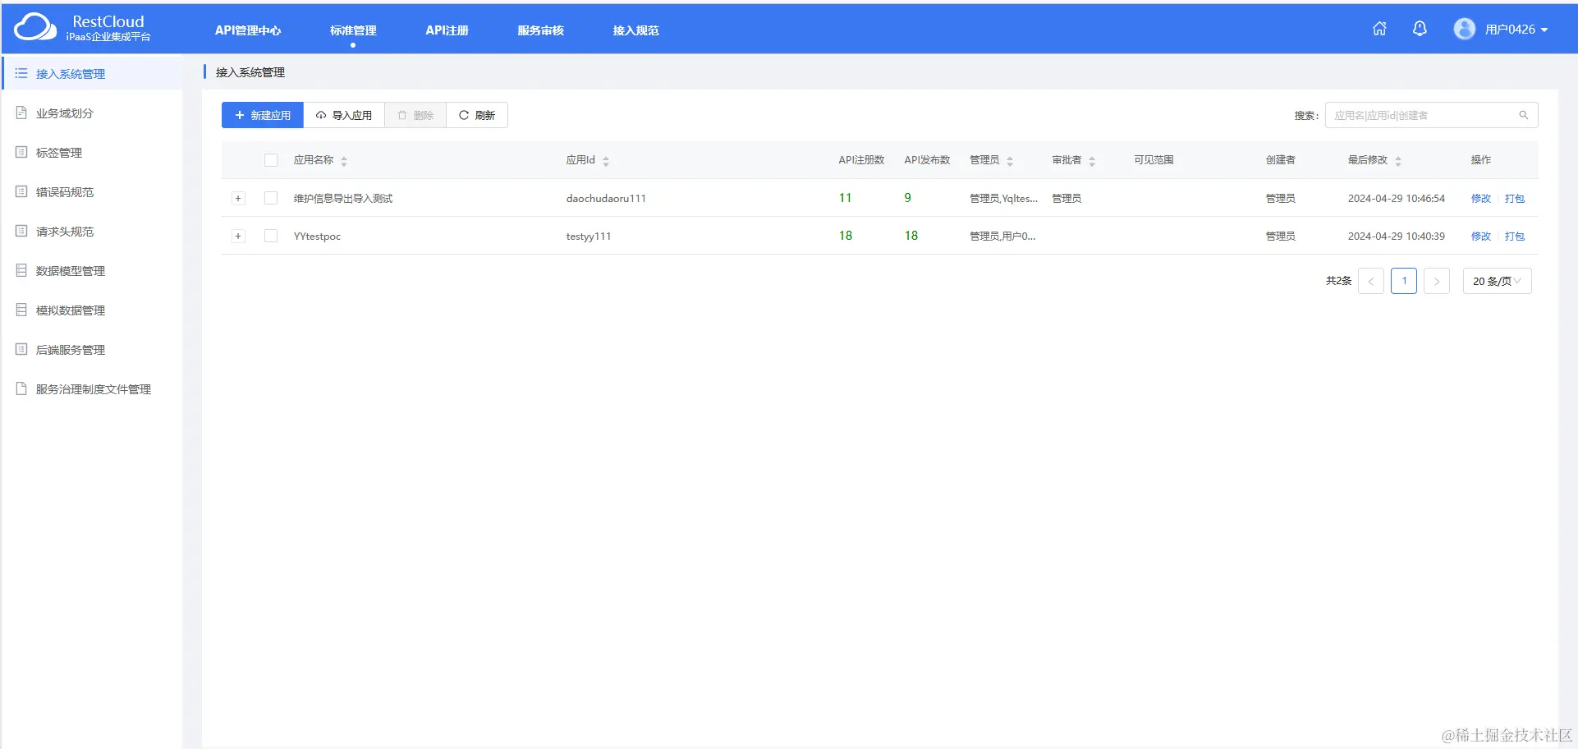Click the daochudaoru111 app ID cell
The image size is (1578, 749).
click(606, 198)
